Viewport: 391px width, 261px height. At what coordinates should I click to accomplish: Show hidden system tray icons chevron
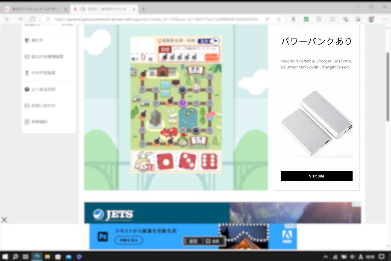pos(326,257)
